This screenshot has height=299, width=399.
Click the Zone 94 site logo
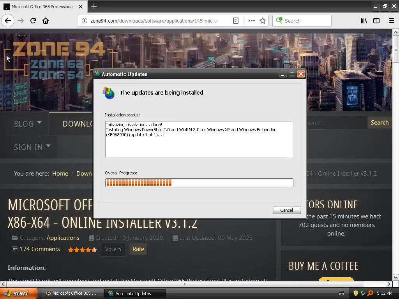pyautogui.click(x=59, y=60)
